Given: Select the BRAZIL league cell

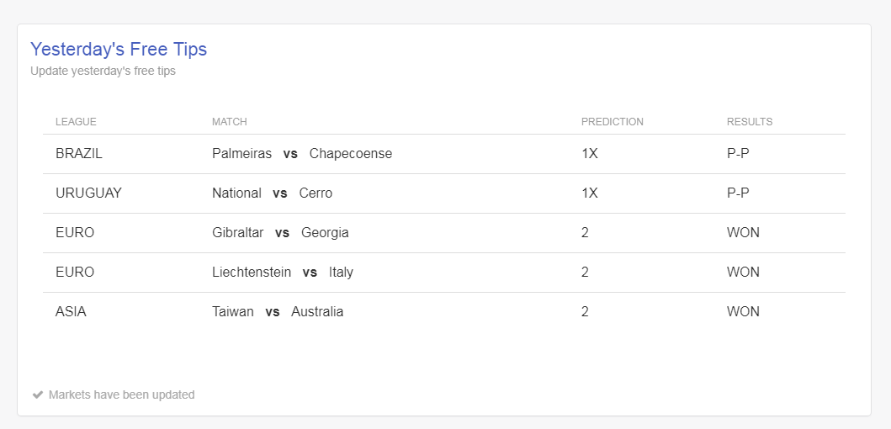Looking at the screenshot, I should [78, 154].
